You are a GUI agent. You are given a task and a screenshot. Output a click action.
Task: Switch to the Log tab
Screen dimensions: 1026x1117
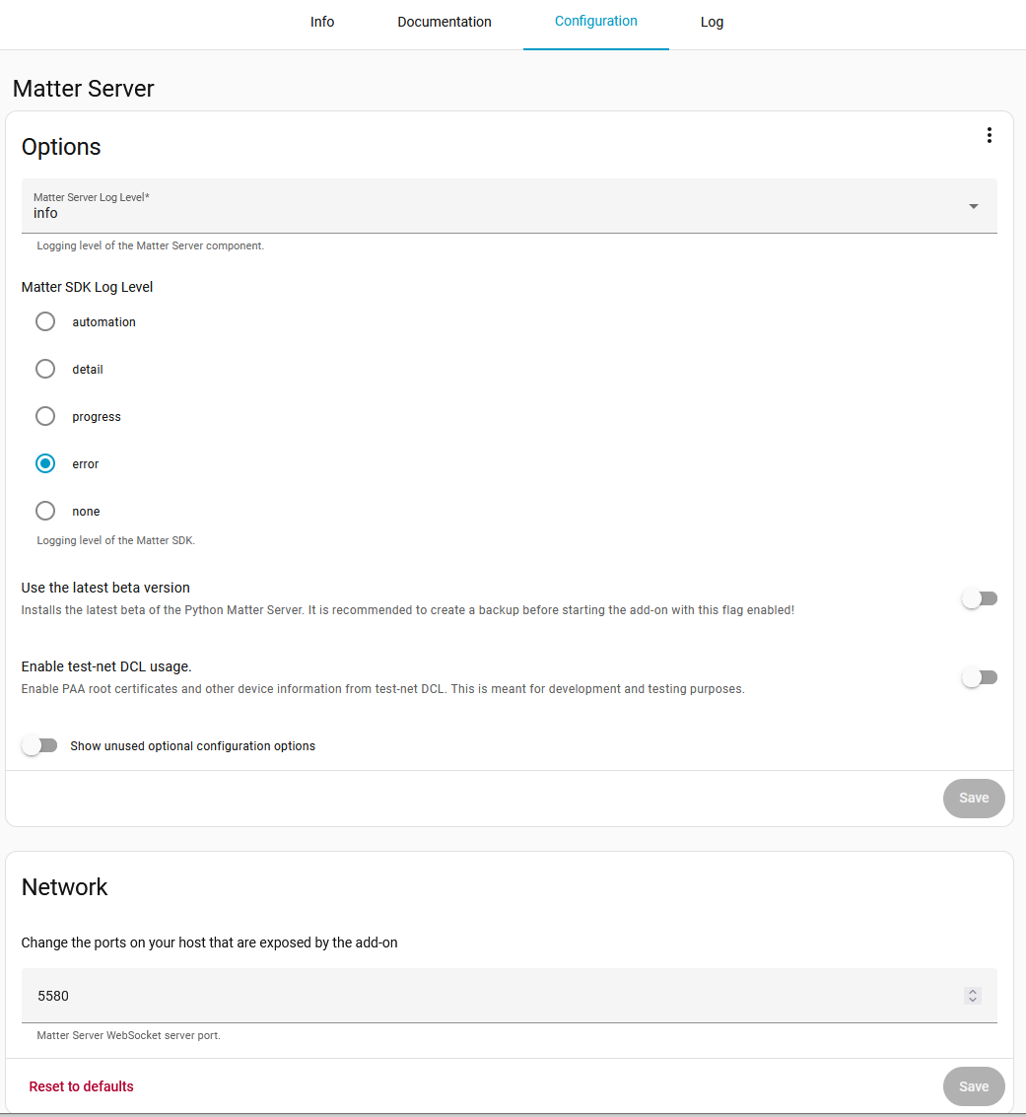coord(712,22)
